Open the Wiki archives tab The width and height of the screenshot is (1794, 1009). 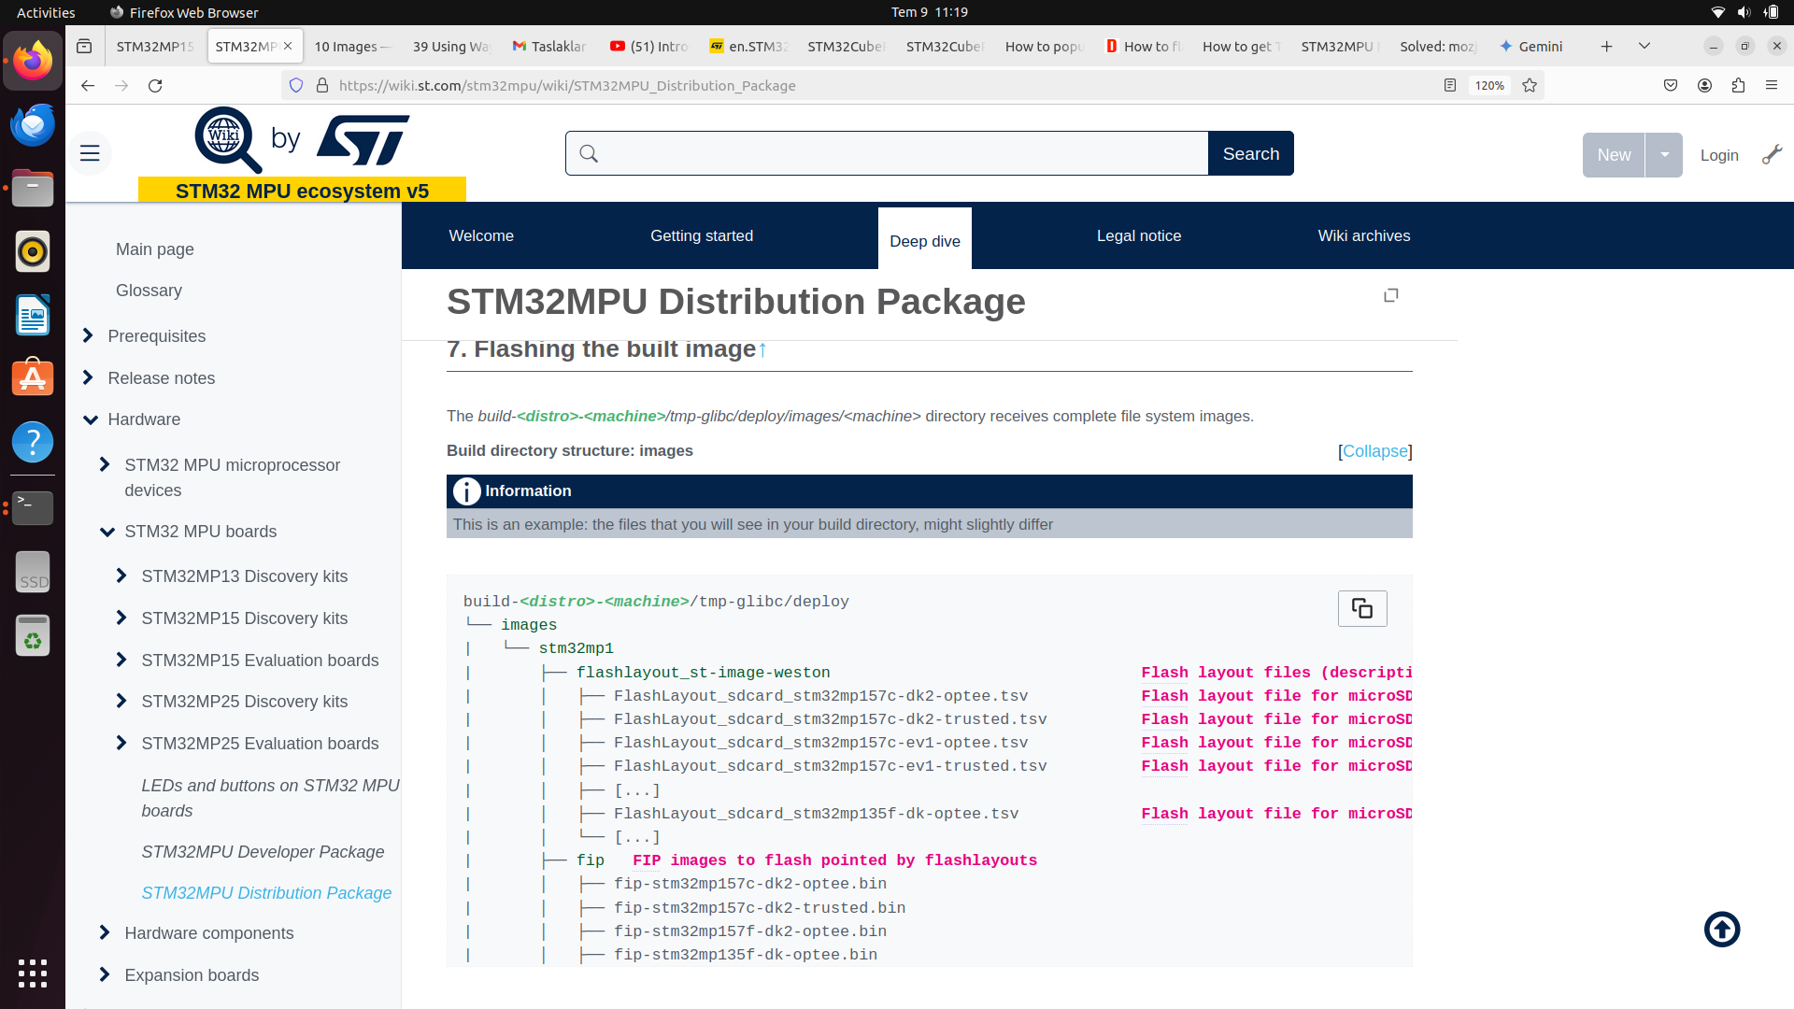[x=1363, y=236]
